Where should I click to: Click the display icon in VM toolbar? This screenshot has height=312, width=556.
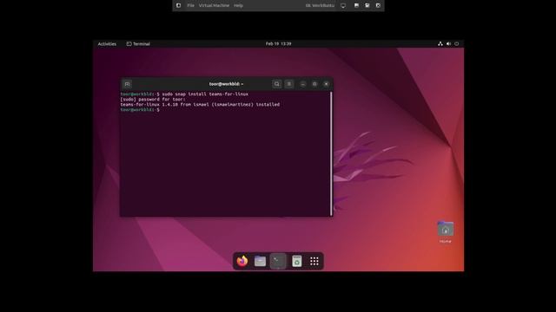[x=343, y=6]
